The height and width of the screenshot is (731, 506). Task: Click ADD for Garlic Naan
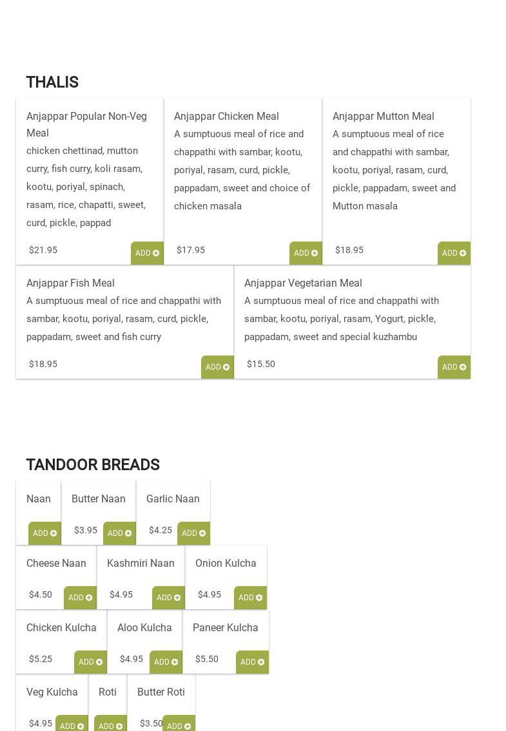click(x=193, y=533)
